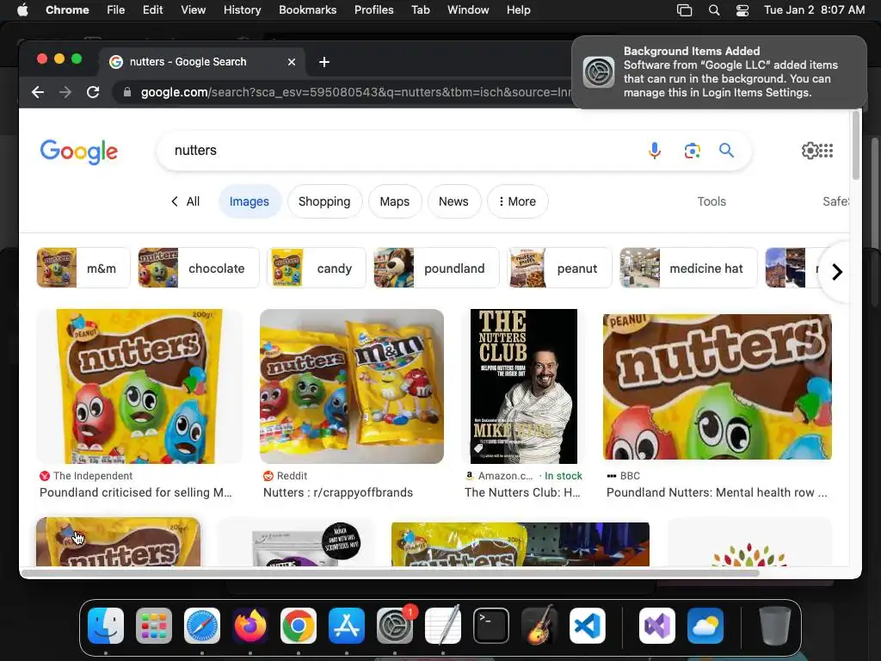
Task: Open Reddit nutters and m&m image
Action: (352, 386)
